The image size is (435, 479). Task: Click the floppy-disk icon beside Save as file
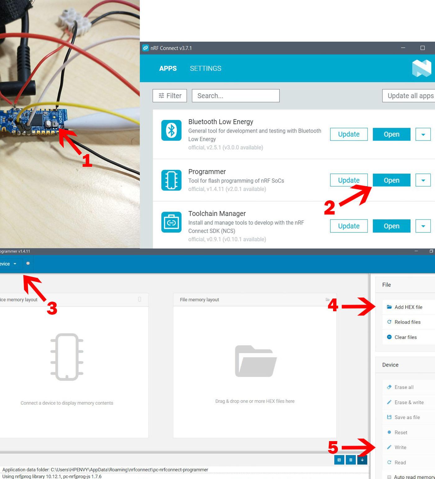[389, 417]
